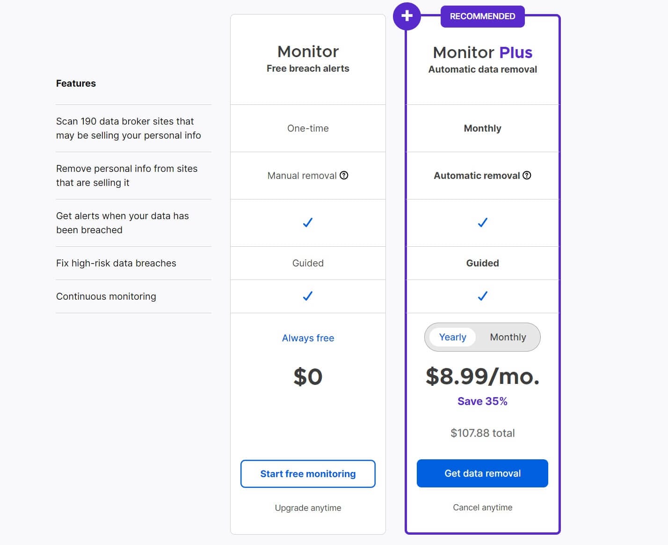Open tooltip next to Manual removal

pyautogui.click(x=344, y=176)
